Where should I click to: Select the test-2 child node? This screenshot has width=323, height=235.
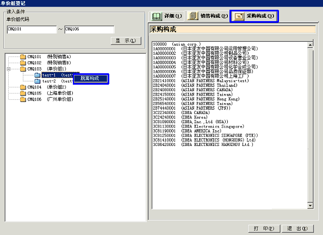58,81
